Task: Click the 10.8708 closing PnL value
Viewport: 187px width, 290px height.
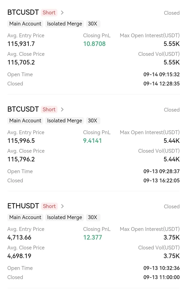Action: point(94,44)
